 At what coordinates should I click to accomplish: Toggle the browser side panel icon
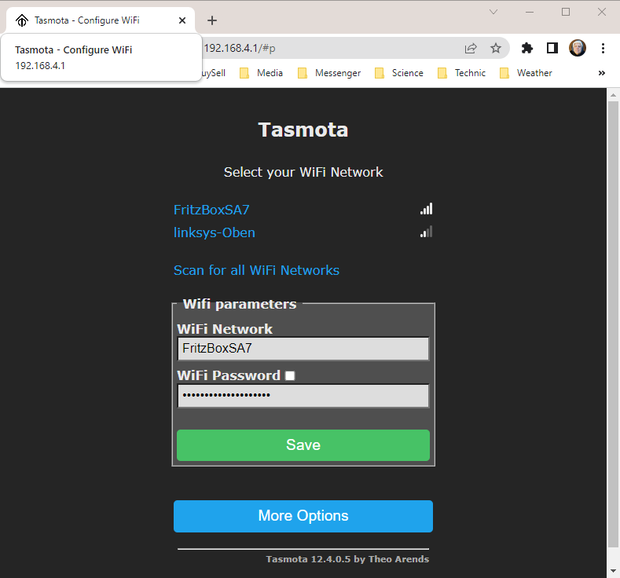point(552,48)
